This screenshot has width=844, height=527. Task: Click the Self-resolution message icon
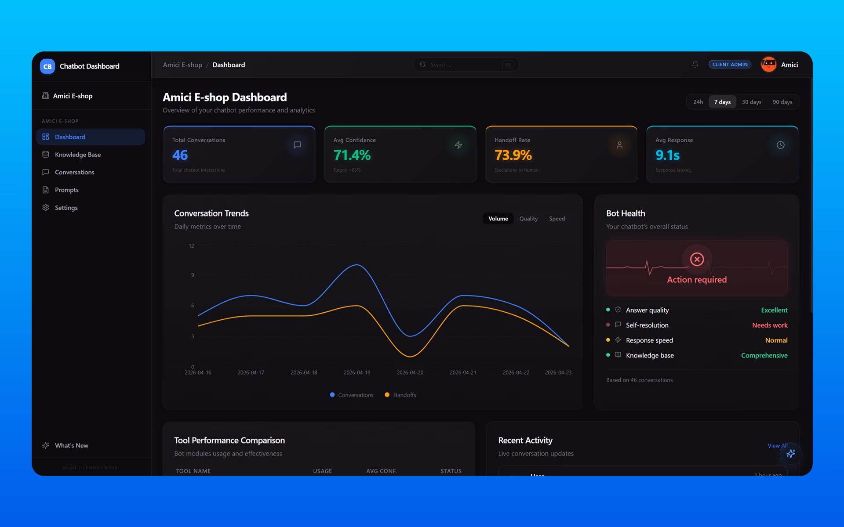pyautogui.click(x=618, y=325)
